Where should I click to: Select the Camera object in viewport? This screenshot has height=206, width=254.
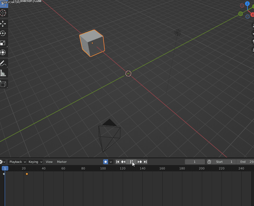[x=109, y=136]
